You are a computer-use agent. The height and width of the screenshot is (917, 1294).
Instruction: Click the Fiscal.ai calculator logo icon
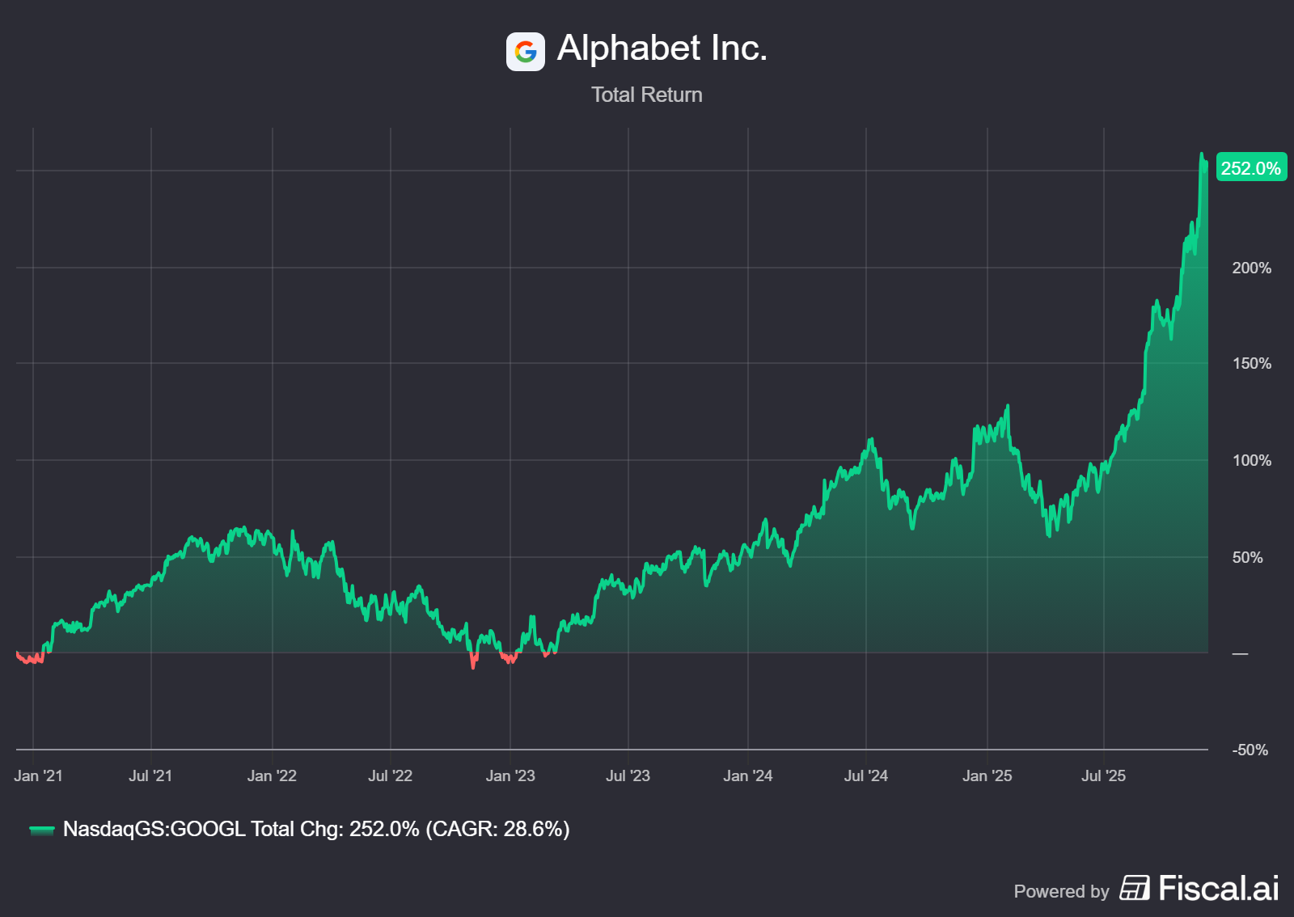[1134, 888]
